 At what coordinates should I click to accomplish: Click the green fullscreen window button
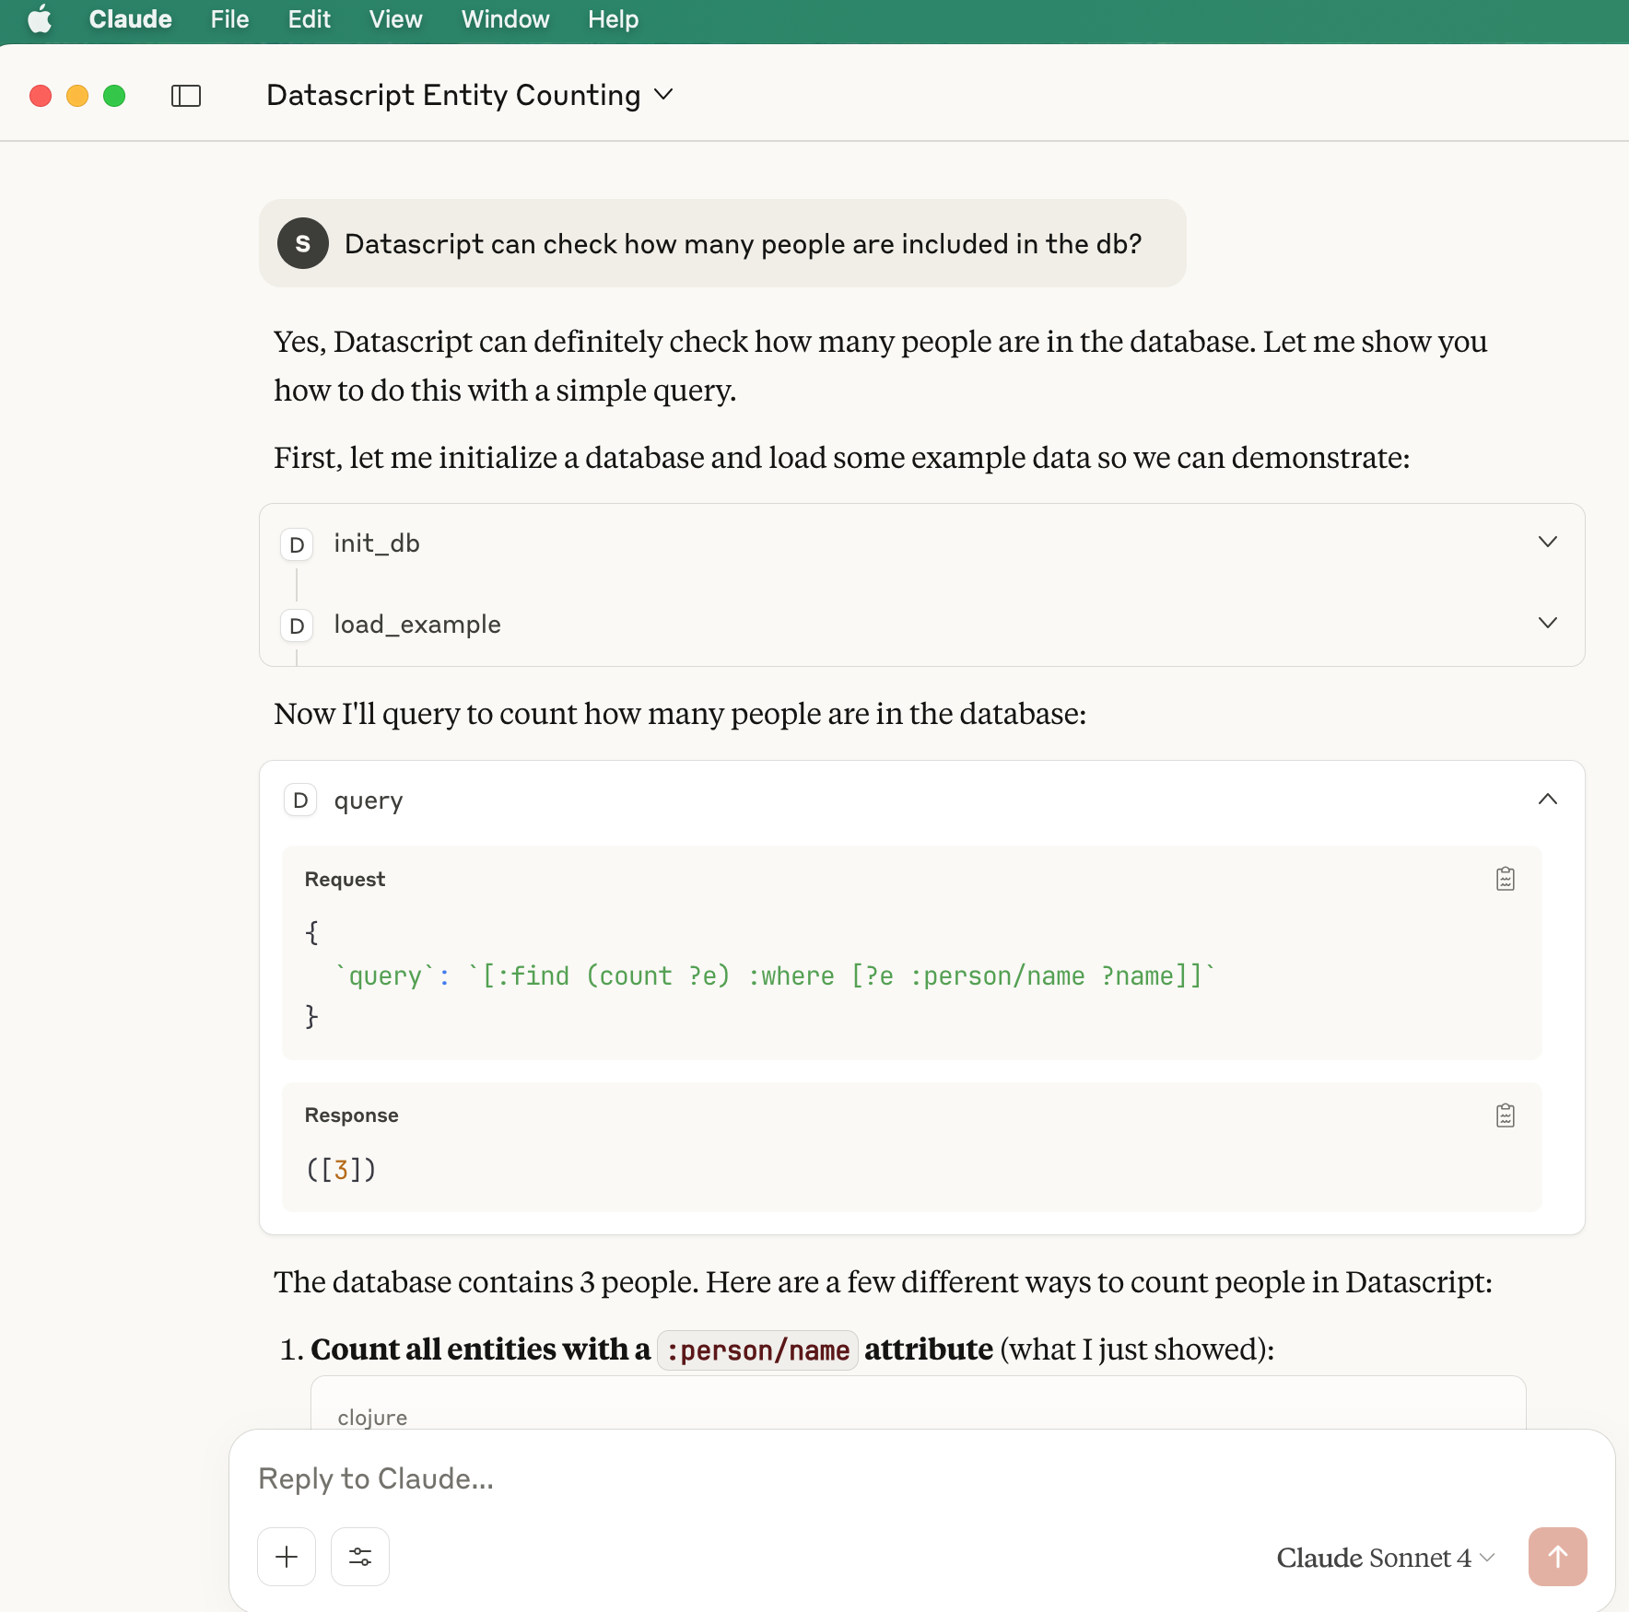(x=114, y=96)
